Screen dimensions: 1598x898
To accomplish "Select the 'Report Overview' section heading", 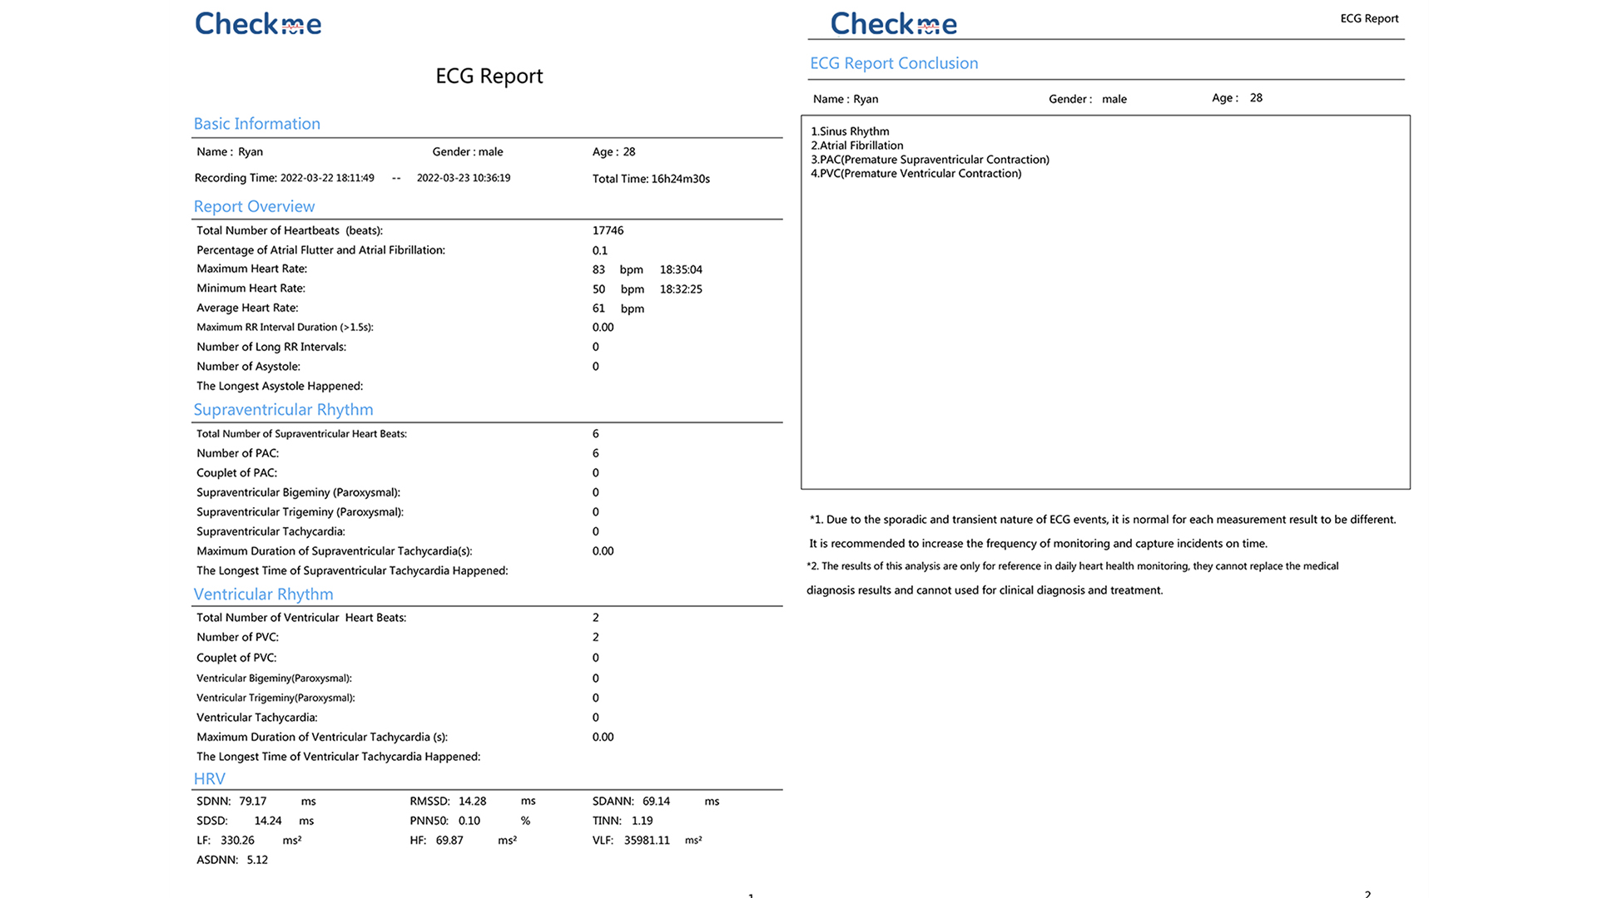I will [254, 206].
